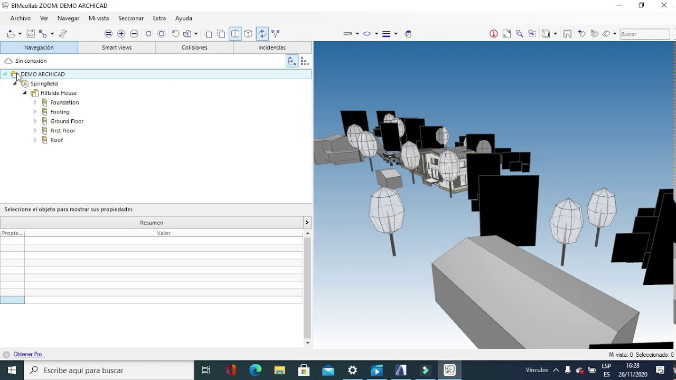Select the Navegación tab
The width and height of the screenshot is (676, 380).
pyautogui.click(x=39, y=47)
